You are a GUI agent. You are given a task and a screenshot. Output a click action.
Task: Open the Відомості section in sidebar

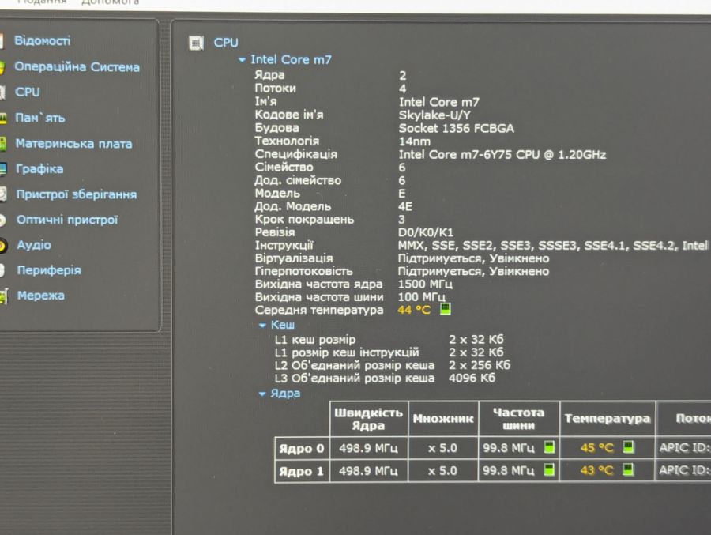(x=42, y=41)
